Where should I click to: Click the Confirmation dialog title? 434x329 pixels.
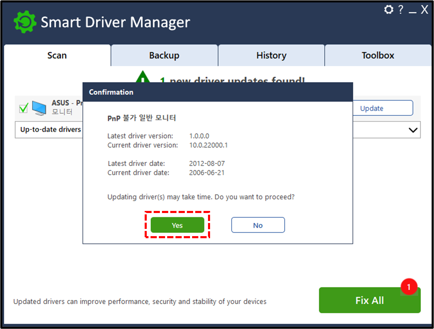pyautogui.click(x=111, y=92)
